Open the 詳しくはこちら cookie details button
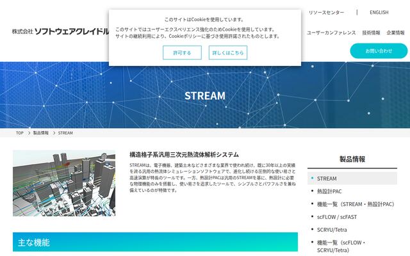The height and width of the screenshot is (256, 410). 228,52
